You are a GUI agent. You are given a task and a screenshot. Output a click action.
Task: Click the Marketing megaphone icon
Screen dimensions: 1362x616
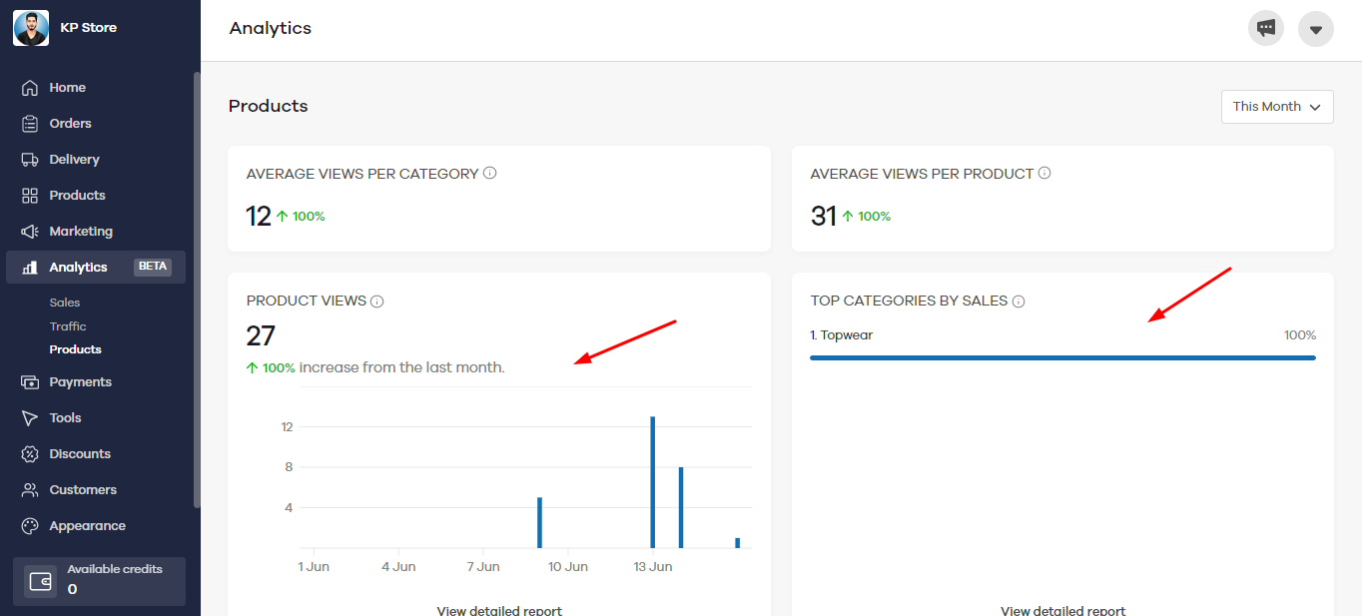click(x=30, y=232)
